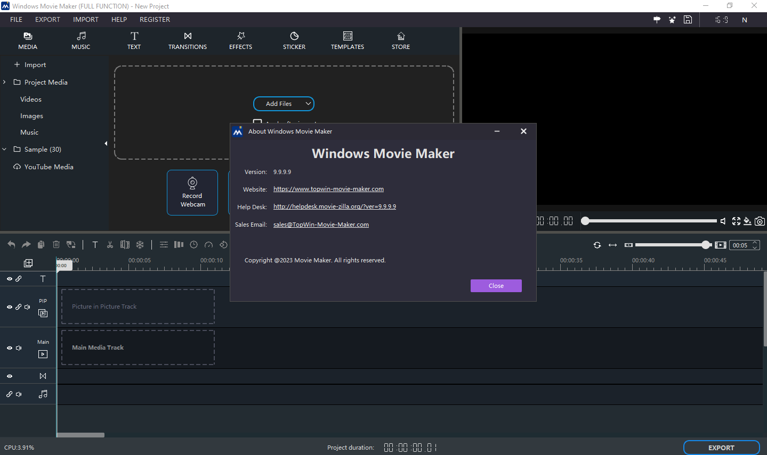
Task: Switch to the TRANSITIONS tab
Action: click(188, 40)
